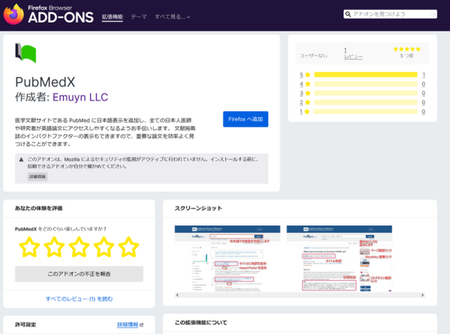Click the スクリーンショット heading
450x334 pixels.
click(199, 208)
